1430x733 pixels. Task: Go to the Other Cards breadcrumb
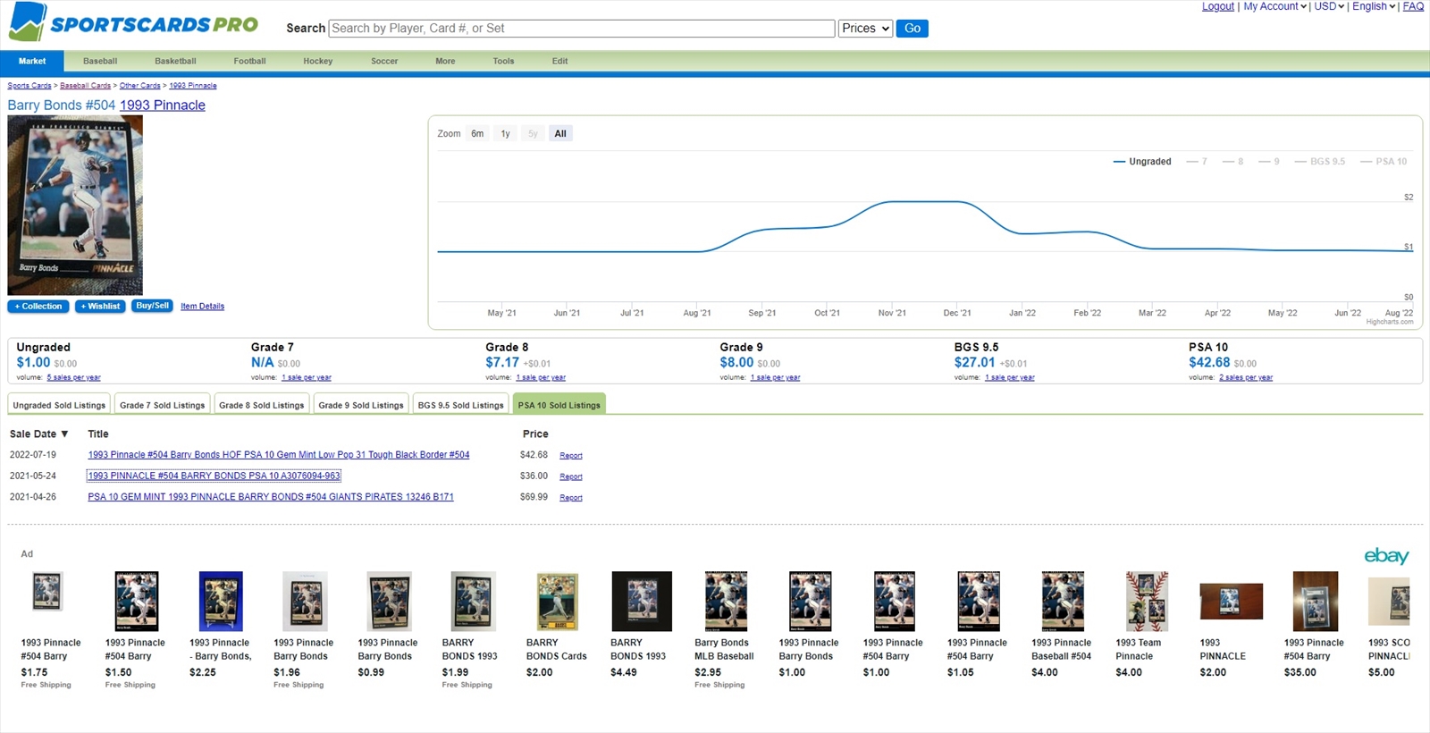pyautogui.click(x=140, y=86)
